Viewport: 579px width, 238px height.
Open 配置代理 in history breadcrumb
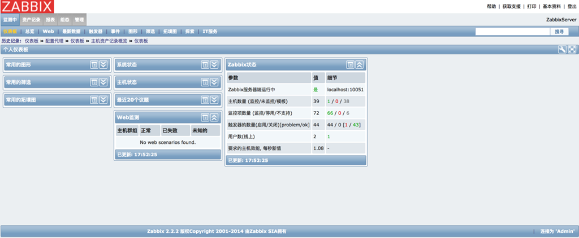[x=54, y=41]
